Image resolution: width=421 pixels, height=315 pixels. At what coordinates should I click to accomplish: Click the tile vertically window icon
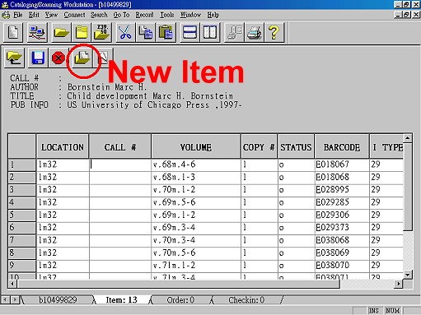click(x=210, y=32)
